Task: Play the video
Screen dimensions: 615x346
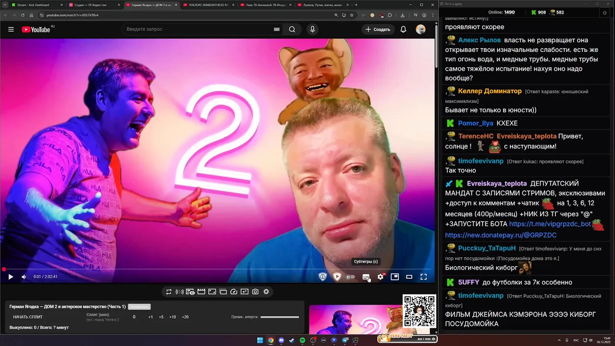Action: [x=11, y=277]
